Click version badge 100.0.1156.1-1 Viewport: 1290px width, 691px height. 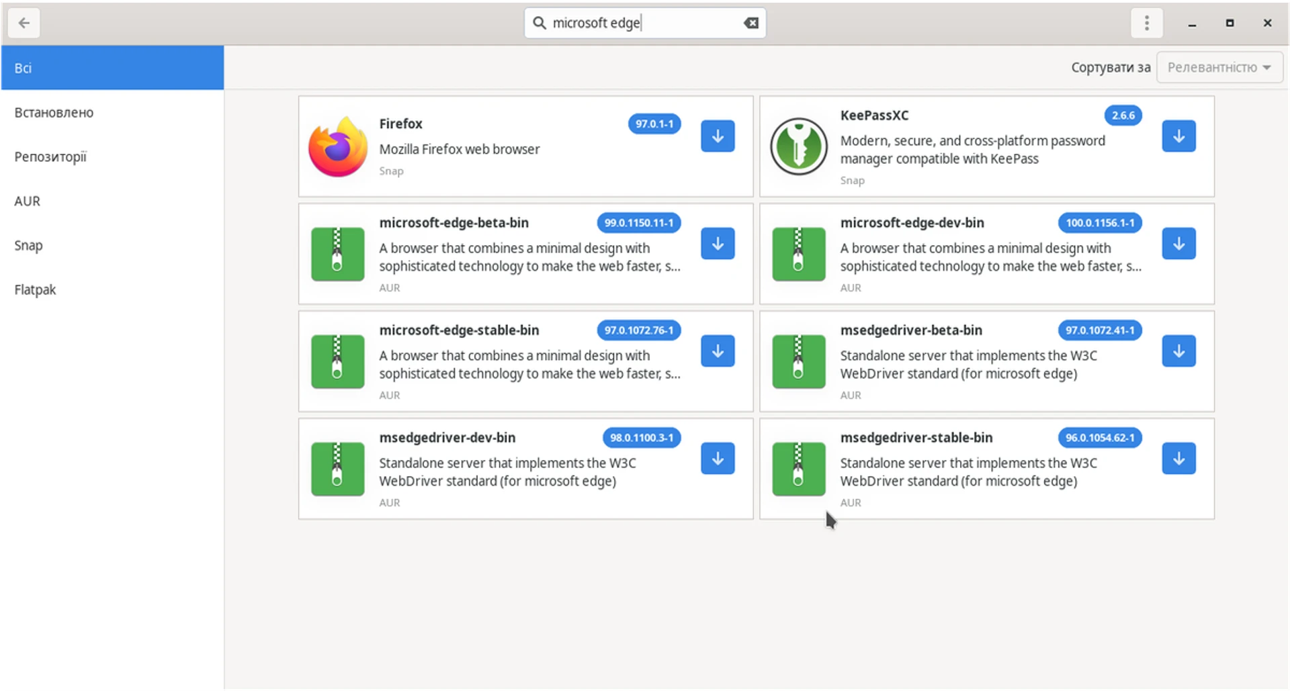point(1100,223)
